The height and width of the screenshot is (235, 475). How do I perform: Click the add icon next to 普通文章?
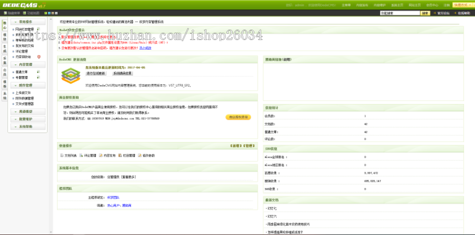[x=38, y=71]
